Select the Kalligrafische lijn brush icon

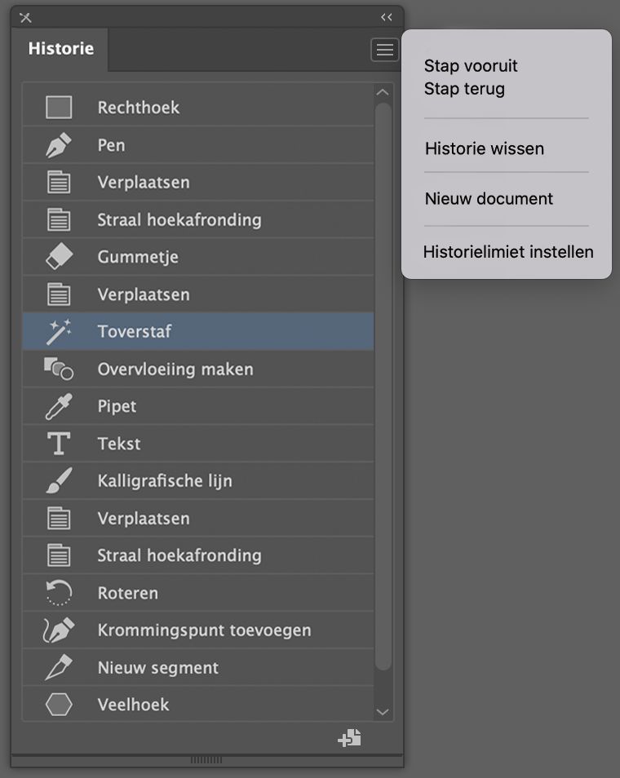[59, 481]
